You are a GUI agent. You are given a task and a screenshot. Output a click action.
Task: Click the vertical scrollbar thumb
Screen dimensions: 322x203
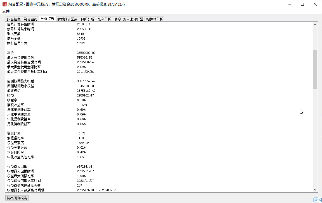coord(315,70)
